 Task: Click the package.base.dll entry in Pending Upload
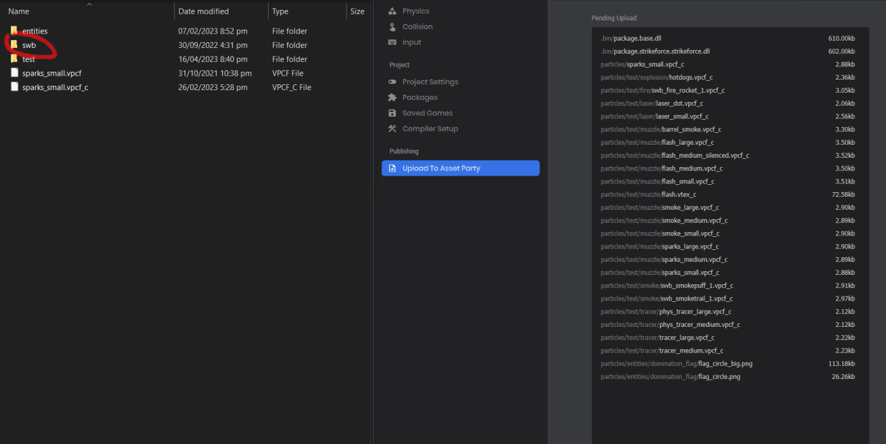pos(630,38)
